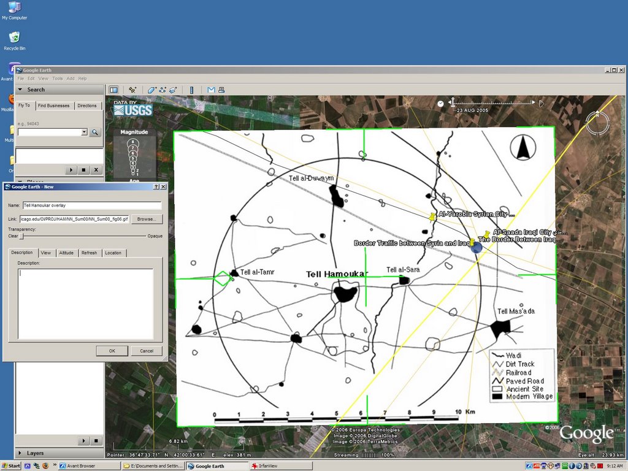This screenshot has width=628, height=471.
Task: Click the Add Placemark pushpin toolbar icon
Action: pyautogui.click(x=132, y=90)
